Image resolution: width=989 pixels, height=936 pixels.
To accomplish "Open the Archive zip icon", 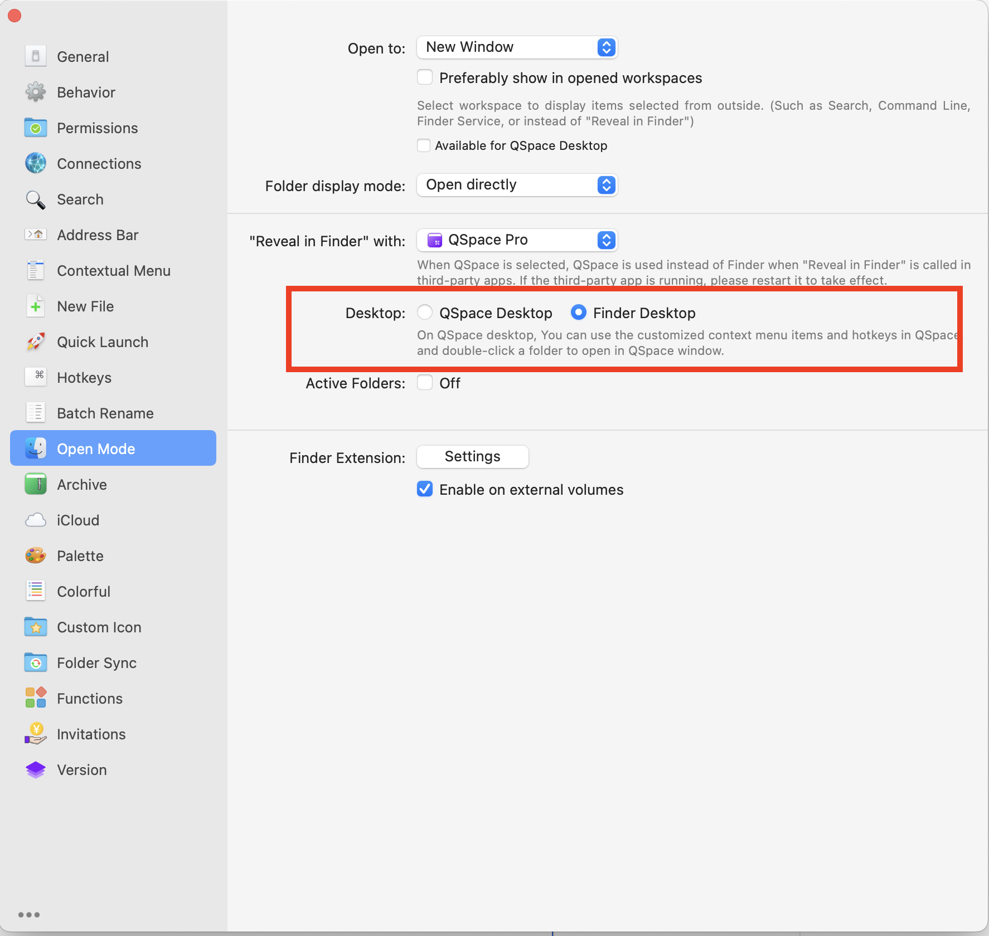I will click(x=36, y=484).
